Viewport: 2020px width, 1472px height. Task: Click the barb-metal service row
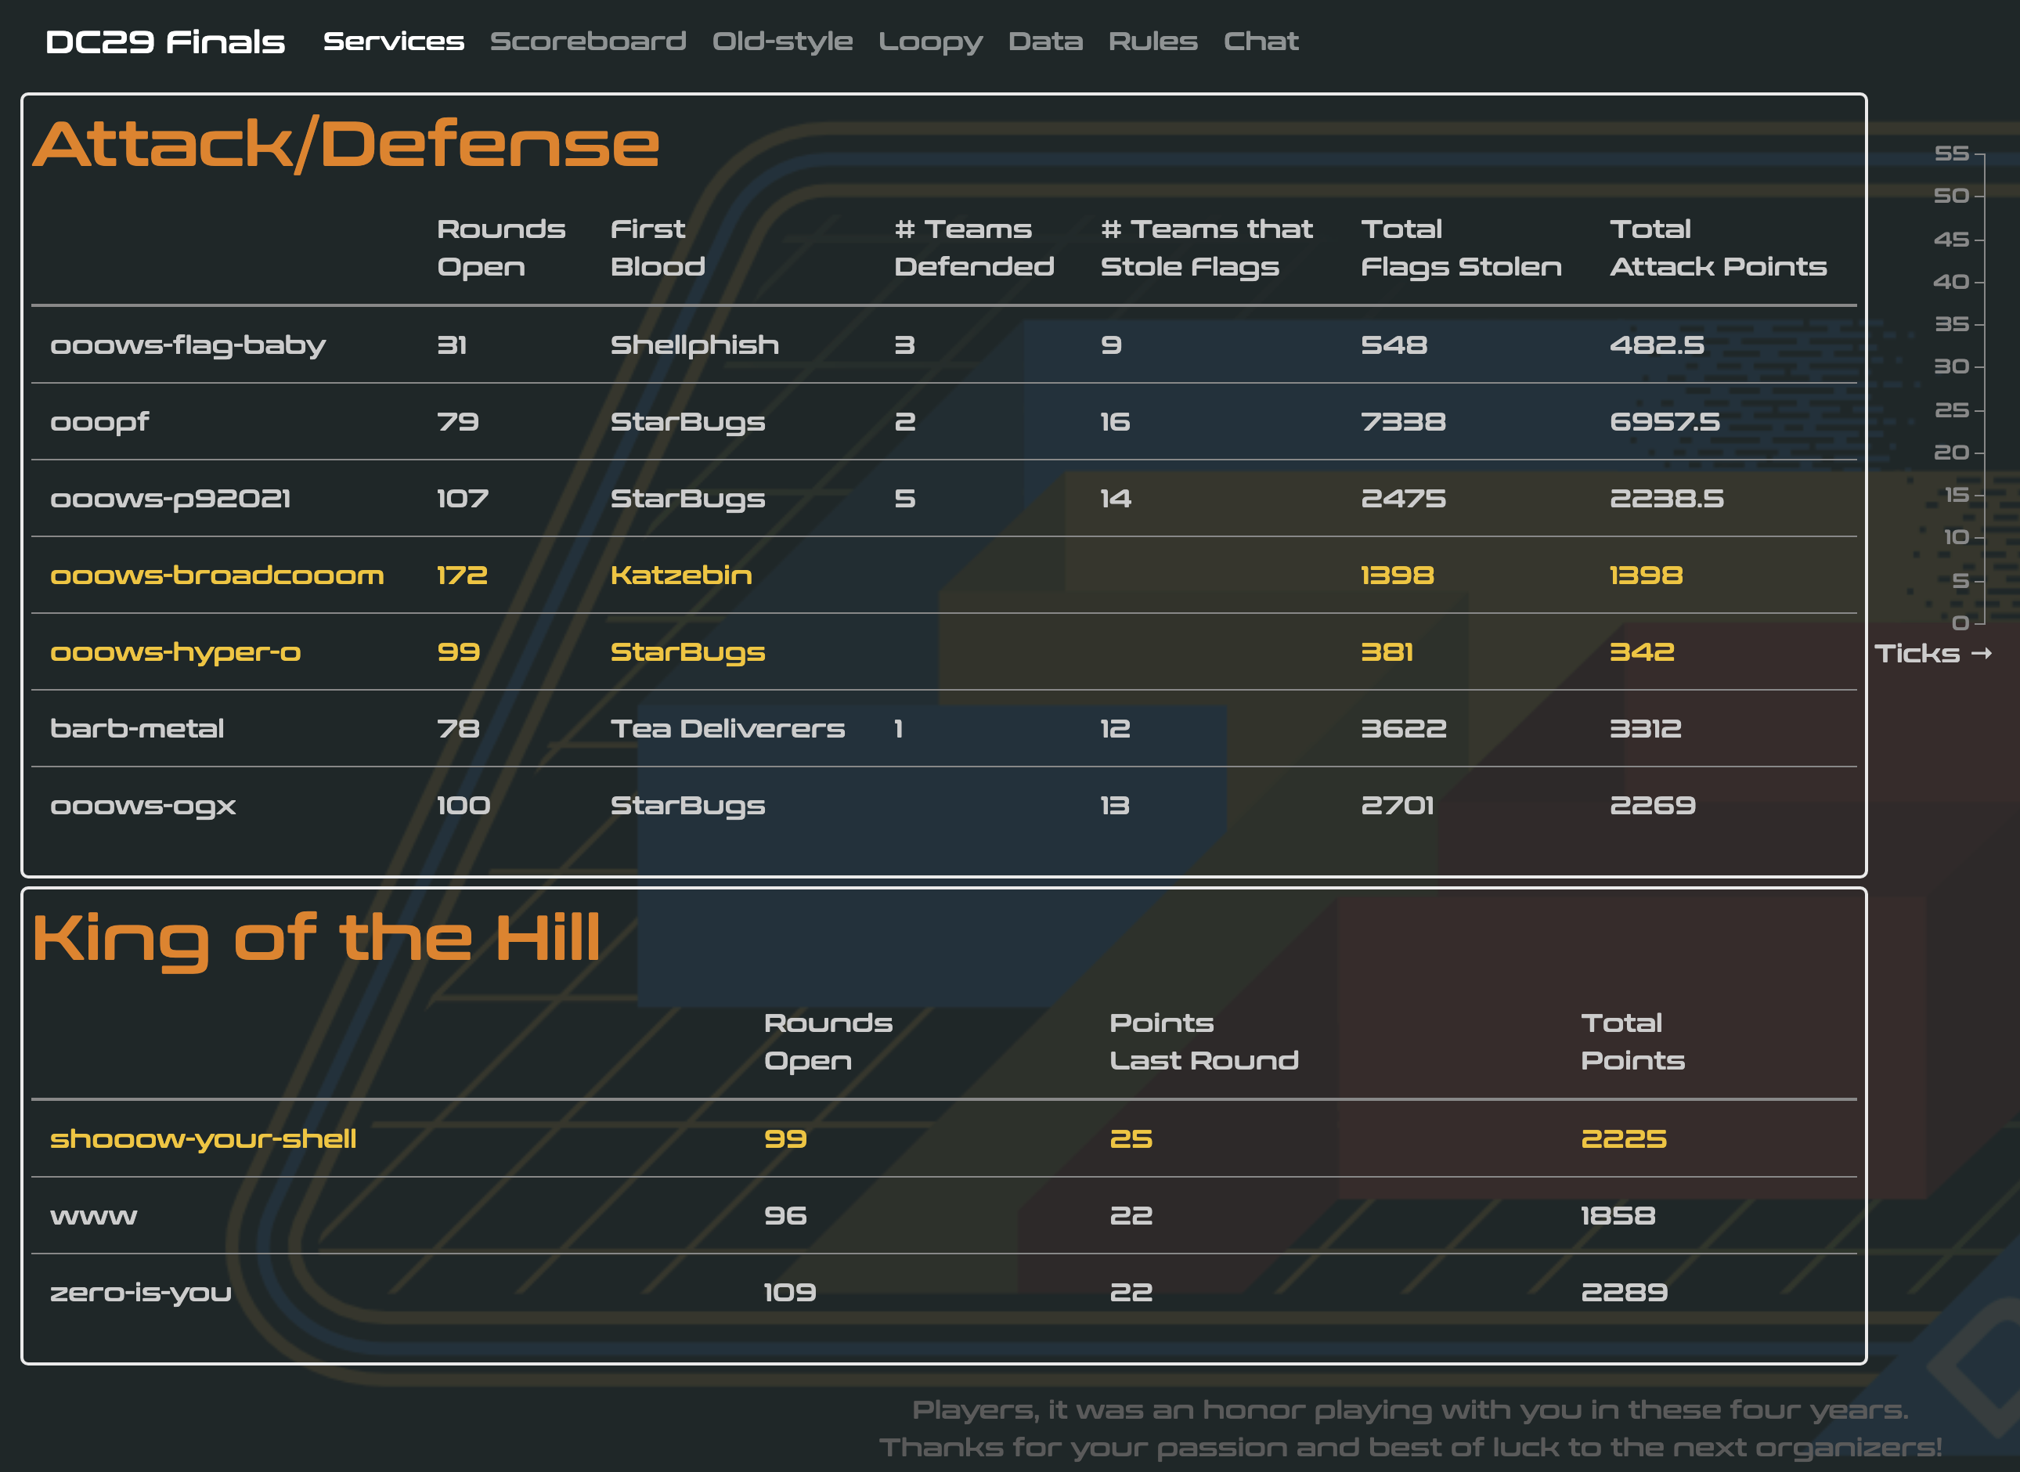[x=136, y=728]
